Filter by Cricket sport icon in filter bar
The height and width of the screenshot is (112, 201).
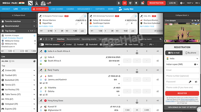[67, 44]
